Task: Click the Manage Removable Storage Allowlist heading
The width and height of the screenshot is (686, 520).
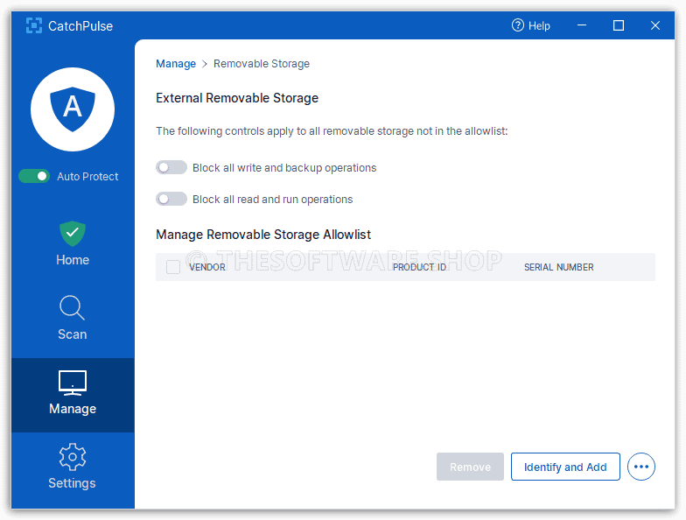Action: click(263, 235)
